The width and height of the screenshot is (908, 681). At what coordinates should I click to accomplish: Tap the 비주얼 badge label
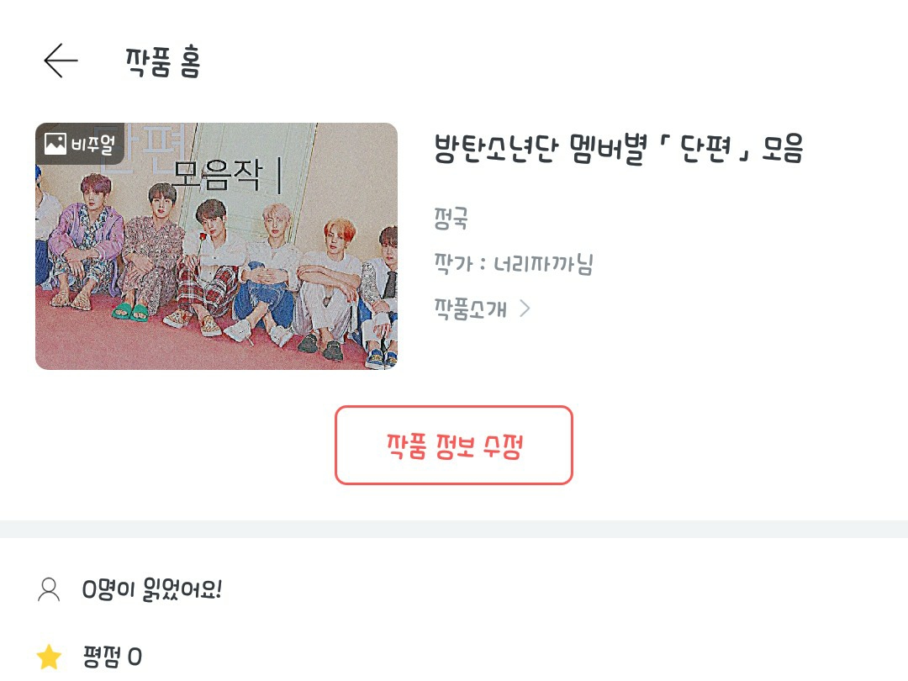[x=92, y=144]
